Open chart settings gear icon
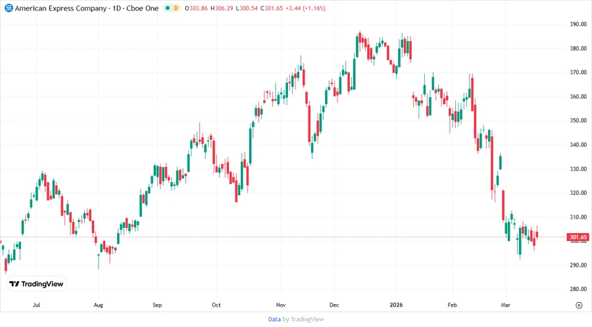Screen dimensions: 592x327 [579, 305]
